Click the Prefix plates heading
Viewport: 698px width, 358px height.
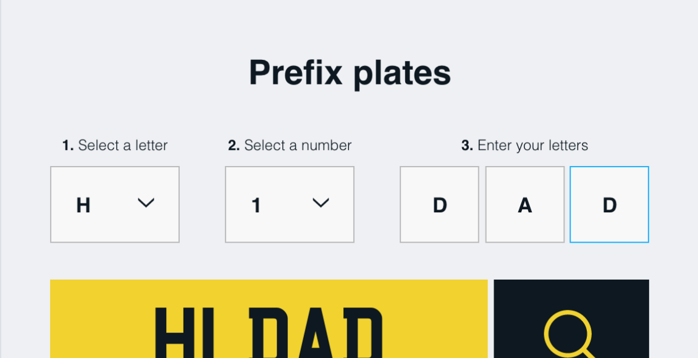350,73
